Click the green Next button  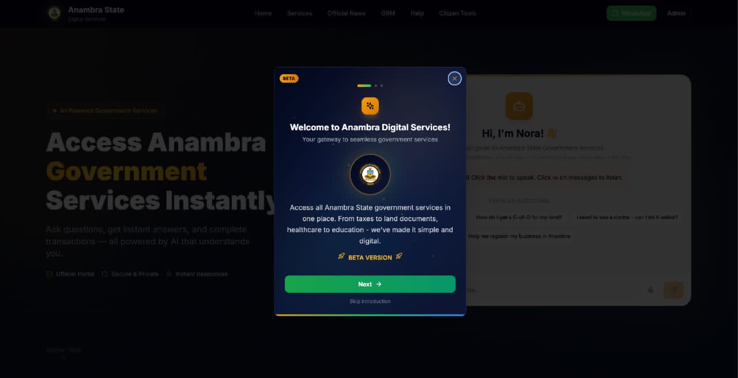[370, 284]
